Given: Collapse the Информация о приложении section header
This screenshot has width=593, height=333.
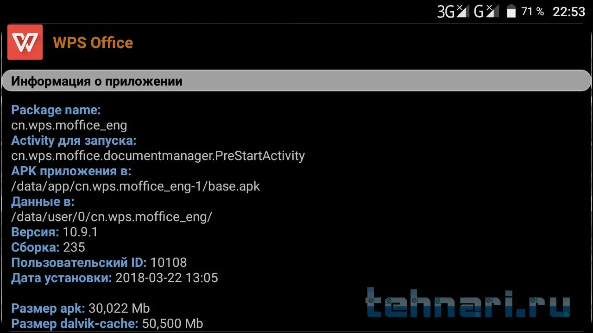Looking at the screenshot, I should (296, 81).
